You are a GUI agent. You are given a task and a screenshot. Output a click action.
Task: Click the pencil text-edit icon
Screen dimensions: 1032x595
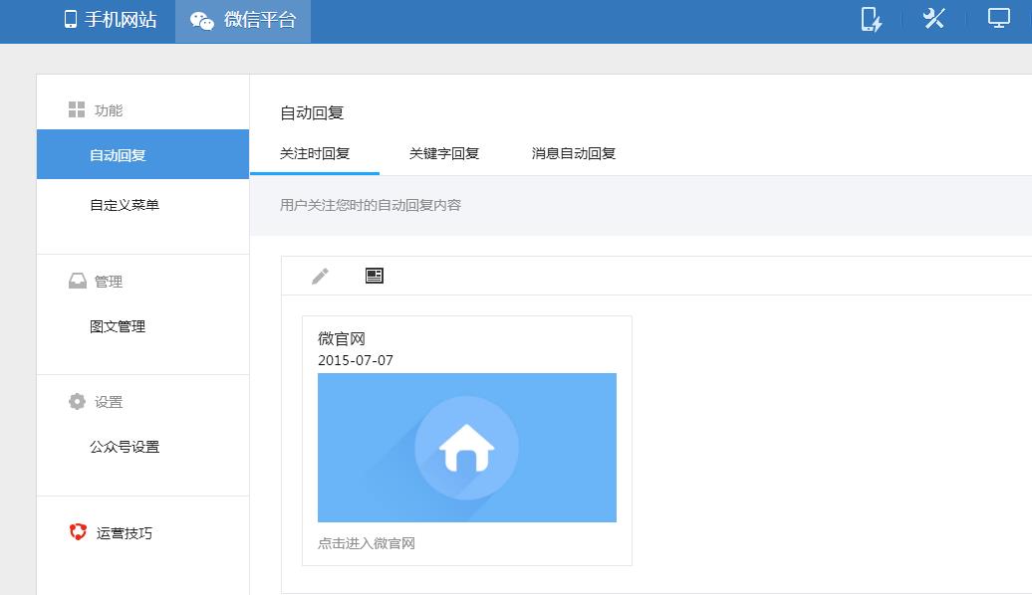320,277
